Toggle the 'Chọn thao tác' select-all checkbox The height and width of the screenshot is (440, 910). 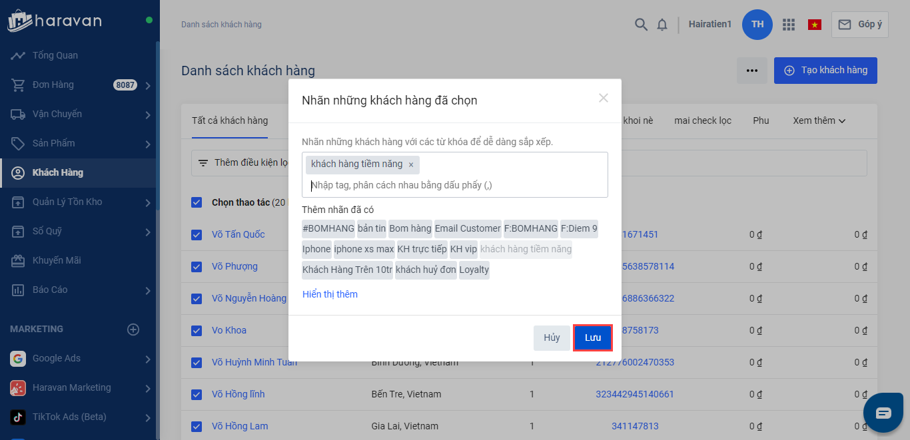[197, 202]
